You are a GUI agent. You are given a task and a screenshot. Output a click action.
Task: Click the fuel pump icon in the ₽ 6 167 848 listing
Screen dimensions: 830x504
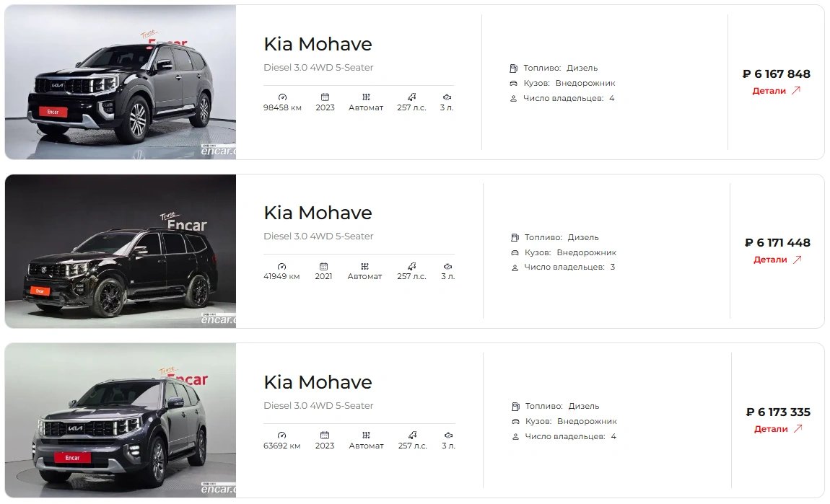click(513, 68)
